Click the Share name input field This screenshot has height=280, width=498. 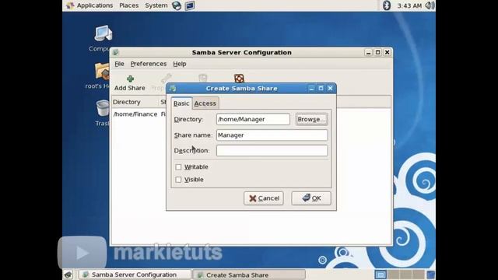click(x=272, y=135)
